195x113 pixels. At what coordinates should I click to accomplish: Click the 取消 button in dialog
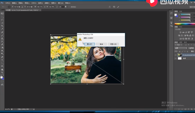tap(101, 44)
